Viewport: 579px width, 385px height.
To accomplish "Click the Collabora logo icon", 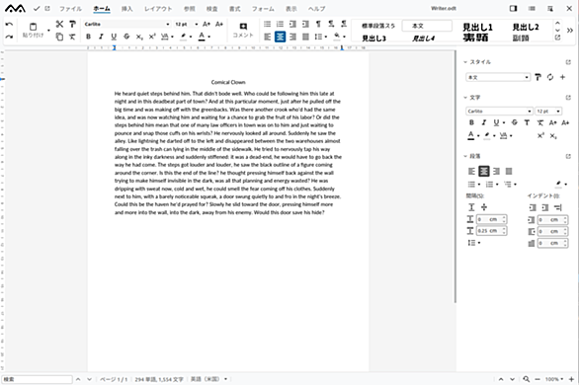I will (15, 8).
